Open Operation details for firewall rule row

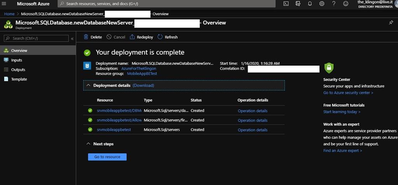pyautogui.click(x=253, y=120)
